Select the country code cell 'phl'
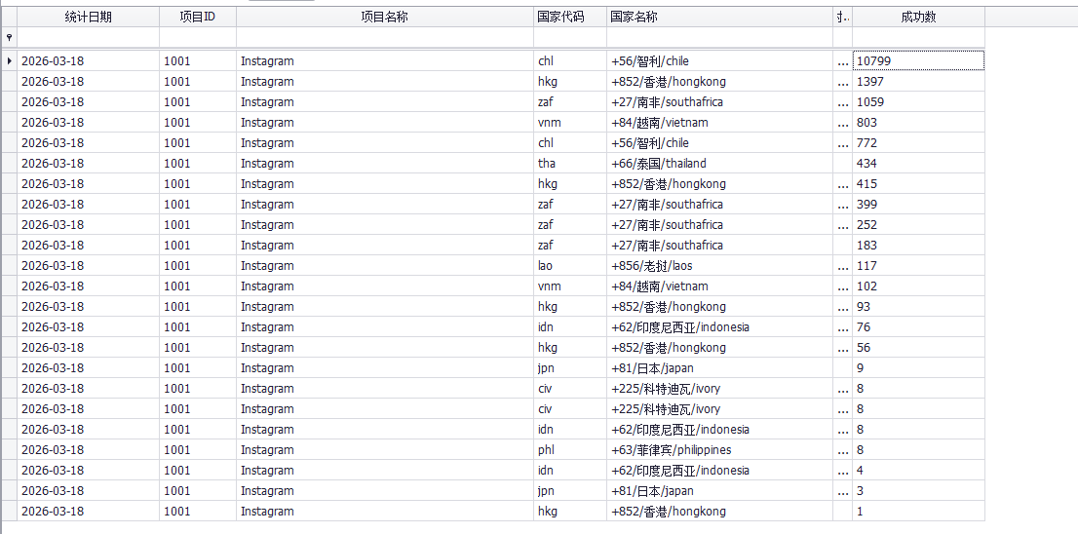This screenshot has height=534, width=1078. coord(570,450)
